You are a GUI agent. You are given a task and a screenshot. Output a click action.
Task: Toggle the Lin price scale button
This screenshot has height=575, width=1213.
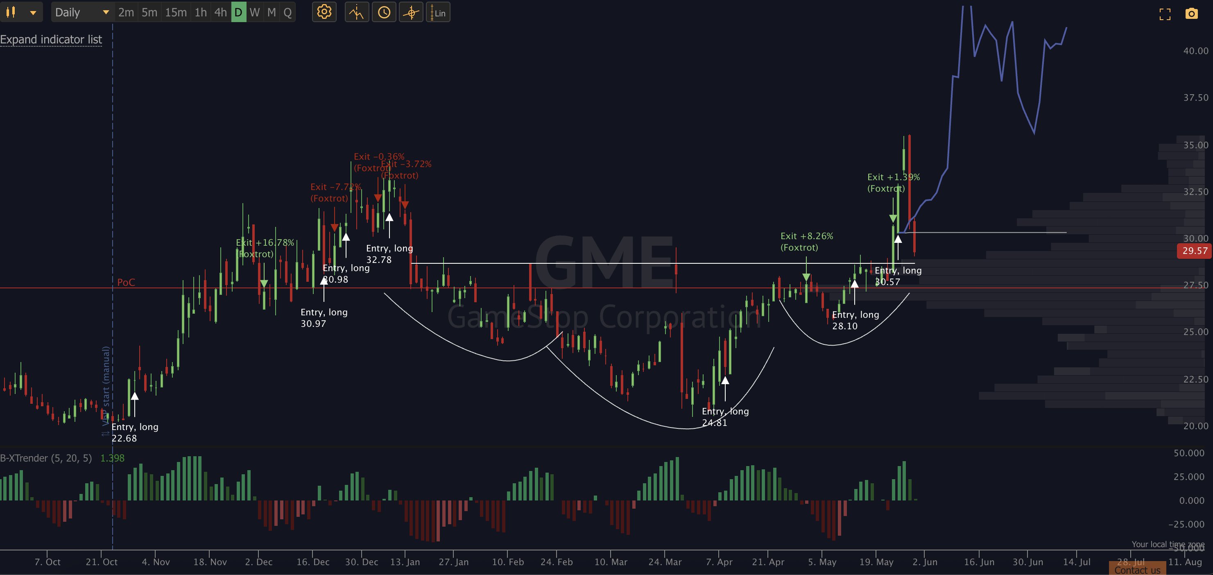(439, 12)
